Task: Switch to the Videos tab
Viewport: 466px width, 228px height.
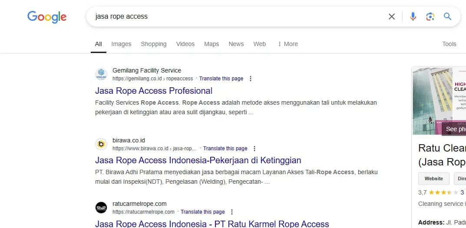Action: (185, 44)
